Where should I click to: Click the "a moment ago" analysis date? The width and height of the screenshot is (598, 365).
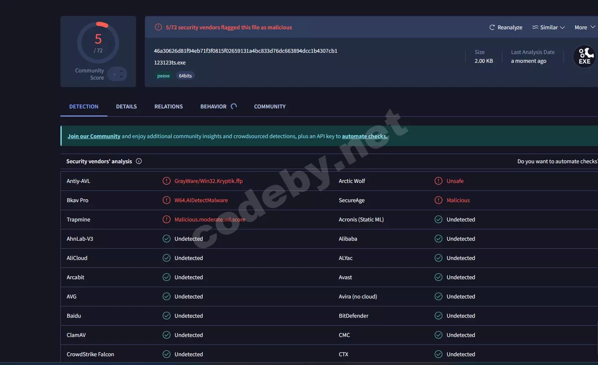pyautogui.click(x=529, y=61)
